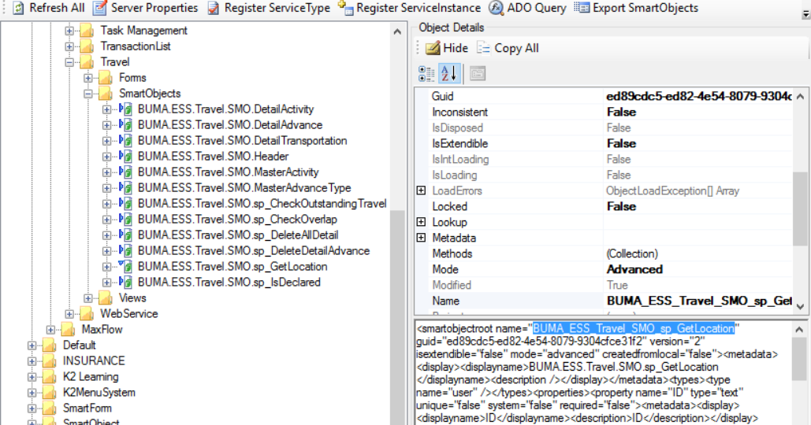Select the sp_DeleteDetailAdvance smartobject icon
Viewport: 811px width, 425px height.
125,251
